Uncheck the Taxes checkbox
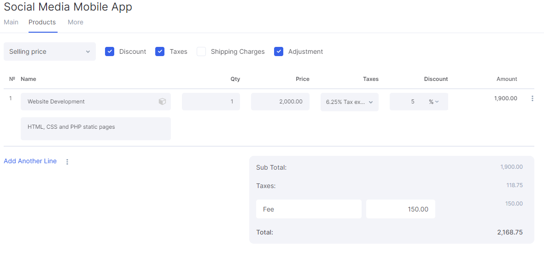 [159, 51]
